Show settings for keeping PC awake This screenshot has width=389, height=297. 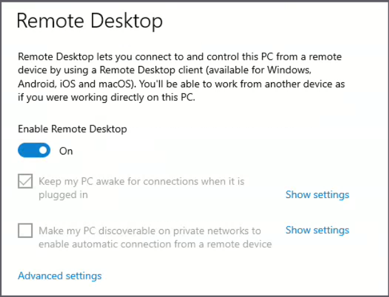tap(317, 195)
